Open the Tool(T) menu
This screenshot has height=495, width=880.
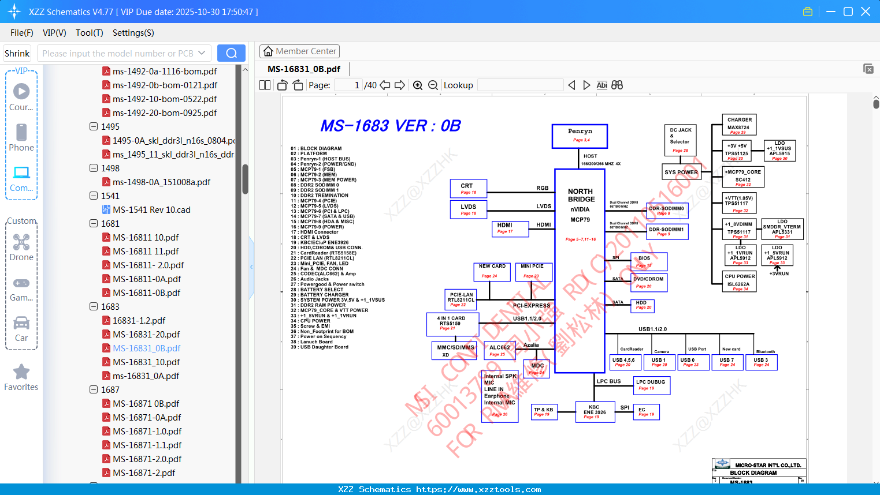[x=89, y=33]
